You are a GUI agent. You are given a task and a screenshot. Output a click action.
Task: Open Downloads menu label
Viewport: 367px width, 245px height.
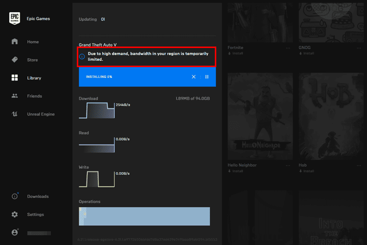(38, 196)
